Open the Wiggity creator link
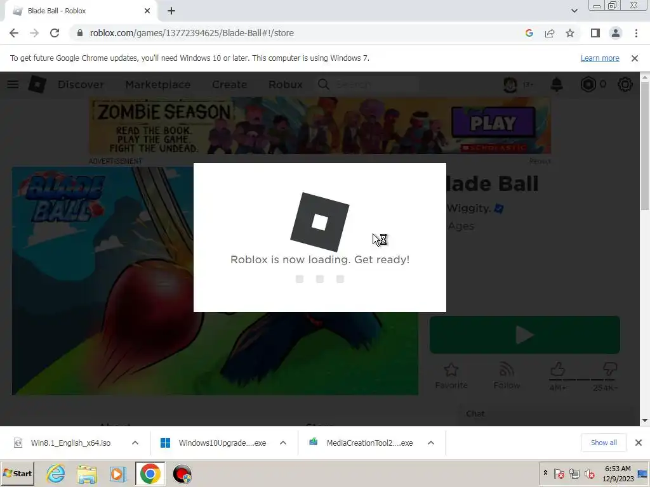Image resolution: width=650 pixels, height=487 pixels. pyautogui.click(x=469, y=208)
